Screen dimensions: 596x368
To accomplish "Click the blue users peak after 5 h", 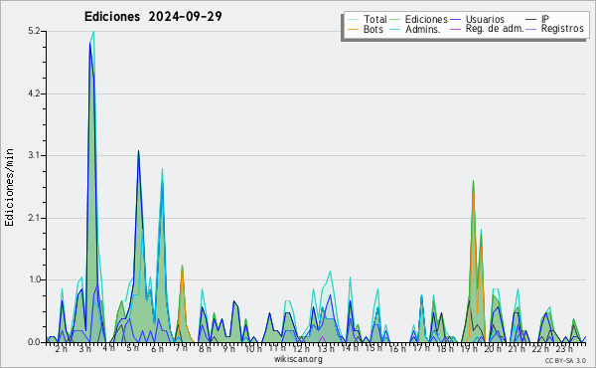I will coord(138,151).
